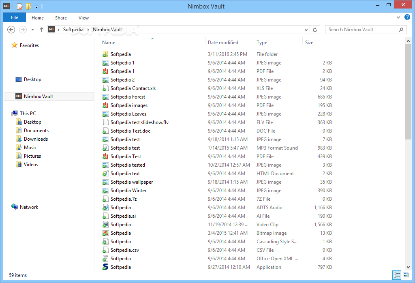415x283 pixels.
Task: Select Network in navigation pane
Action: point(25,207)
